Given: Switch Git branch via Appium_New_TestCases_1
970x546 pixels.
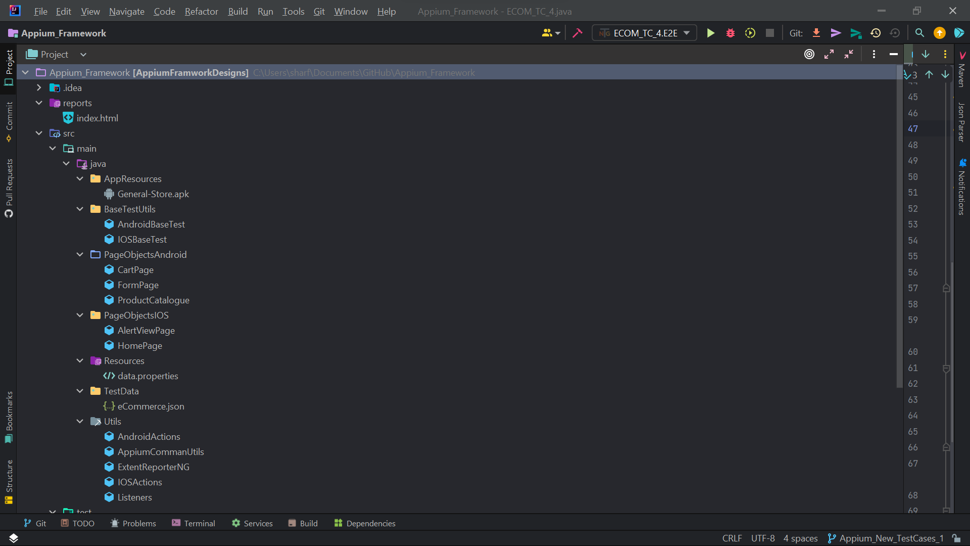Looking at the screenshot, I should (x=886, y=538).
